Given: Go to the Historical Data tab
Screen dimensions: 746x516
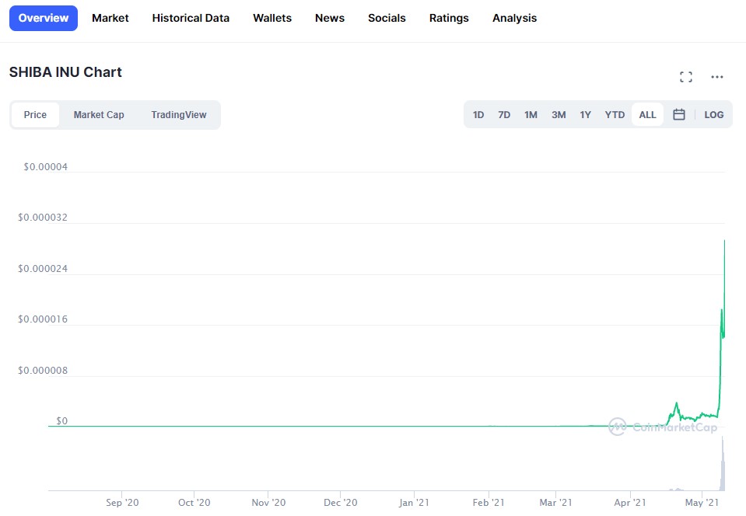Looking at the screenshot, I should 191,18.
